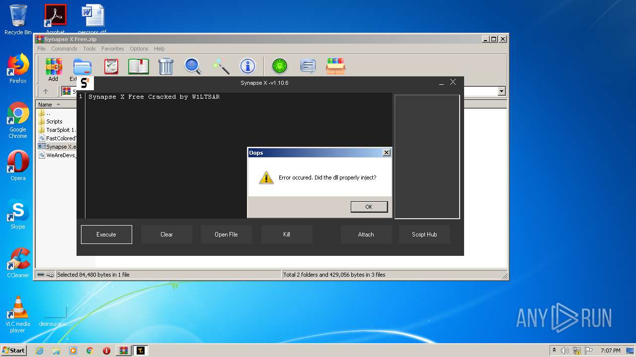Click the SFX boxes toolbar icon

pyautogui.click(x=335, y=66)
